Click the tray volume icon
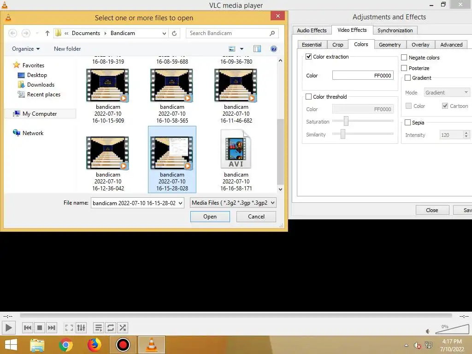This screenshot has height=354, width=472. point(417,345)
